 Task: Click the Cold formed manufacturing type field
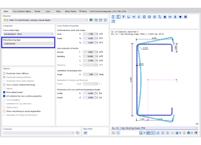[x=28, y=44]
